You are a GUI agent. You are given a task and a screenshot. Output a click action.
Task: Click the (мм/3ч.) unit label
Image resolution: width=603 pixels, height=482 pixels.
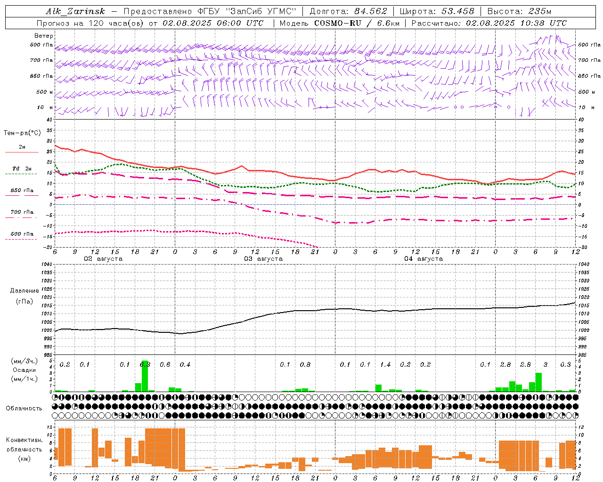tap(24, 361)
